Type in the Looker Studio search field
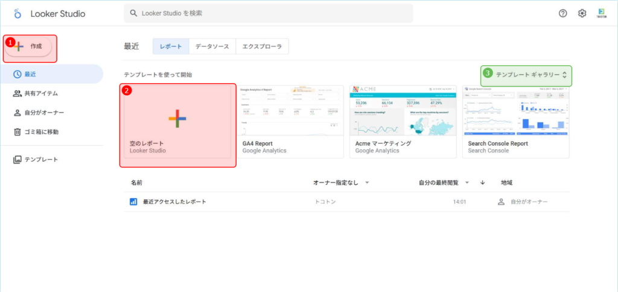Screen dimensions: 618x292 (272, 13)
